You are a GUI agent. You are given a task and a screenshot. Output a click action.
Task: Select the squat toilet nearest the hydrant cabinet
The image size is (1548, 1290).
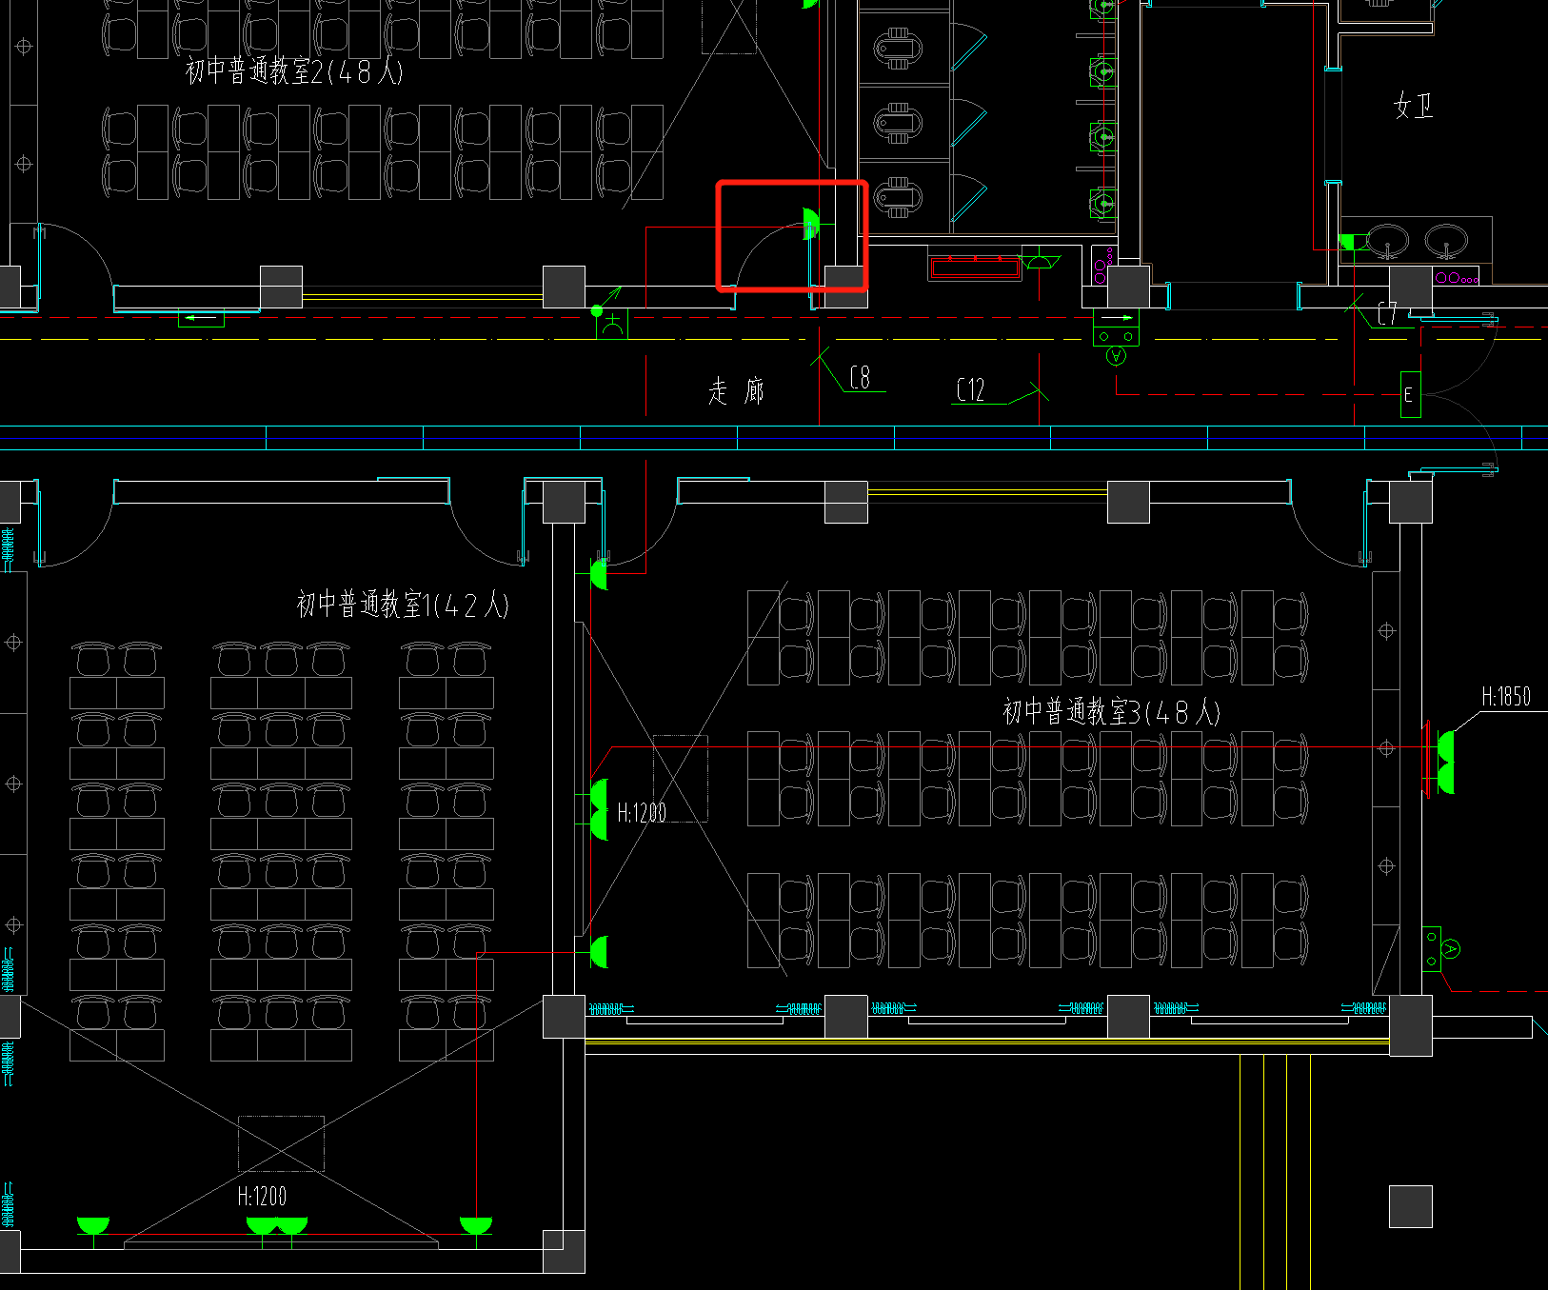click(x=898, y=197)
